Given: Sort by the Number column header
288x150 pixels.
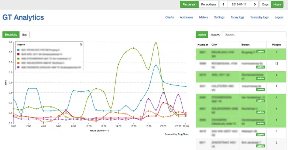Looking at the screenshot, I should pyautogui.click(x=203, y=45).
